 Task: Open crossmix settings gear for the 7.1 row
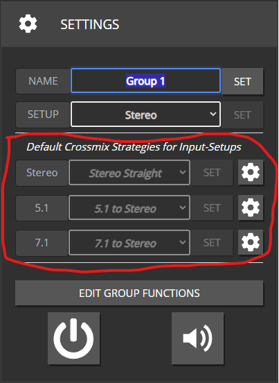(x=251, y=242)
